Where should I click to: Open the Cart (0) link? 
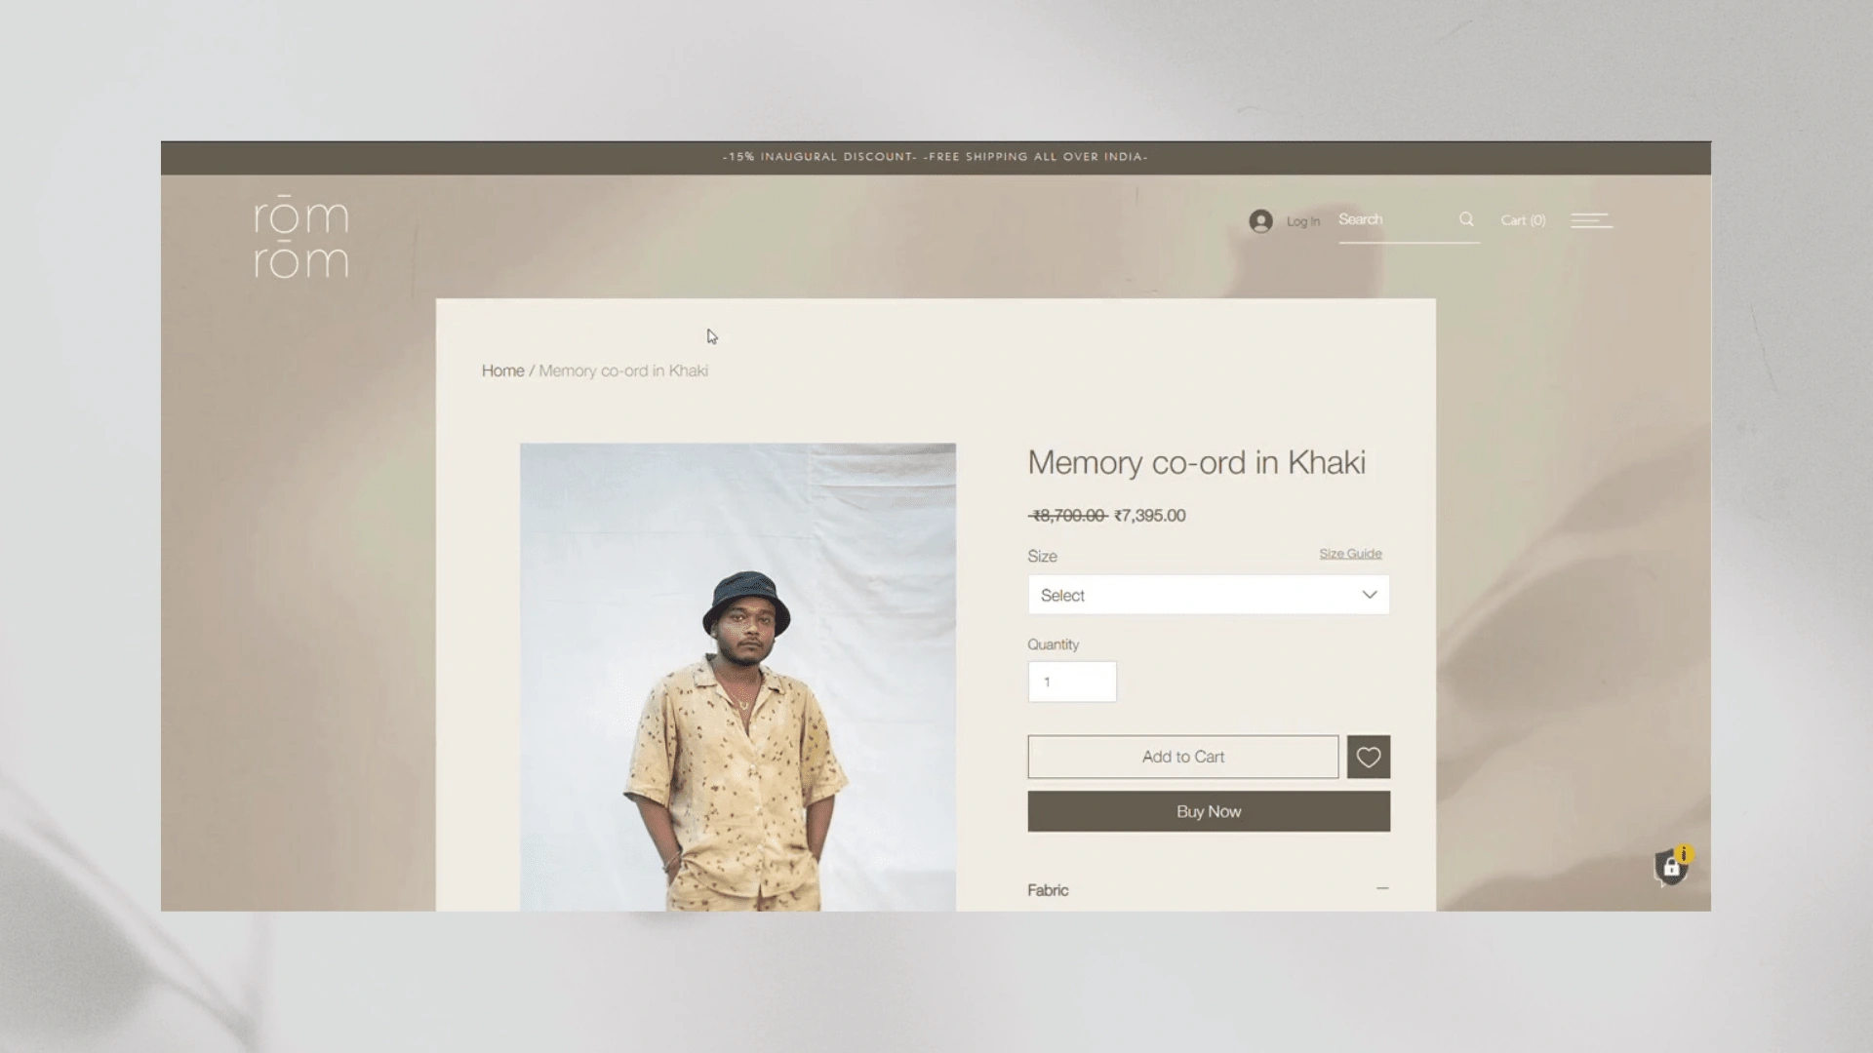click(1523, 220)
